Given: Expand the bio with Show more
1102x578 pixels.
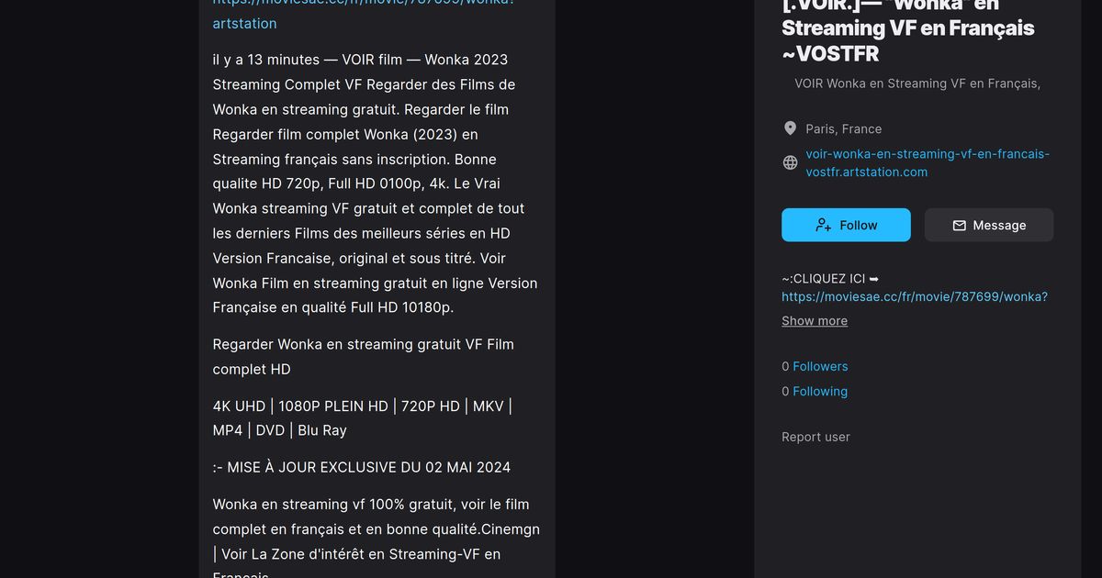Looking at the screenshot, I should 814,320.
